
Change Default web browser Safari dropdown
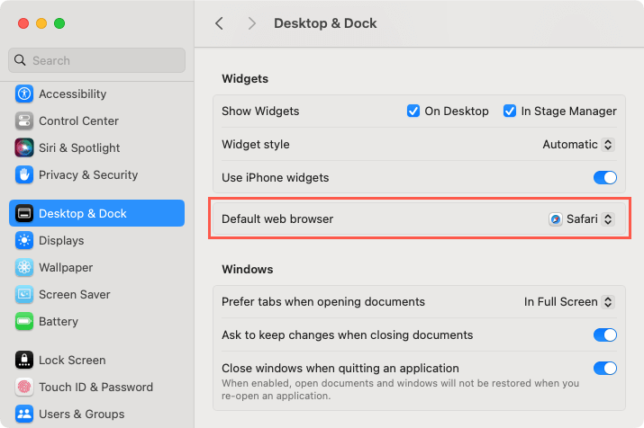[x=582, y=219]
